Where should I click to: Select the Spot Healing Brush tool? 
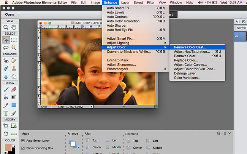click(14, 61)
